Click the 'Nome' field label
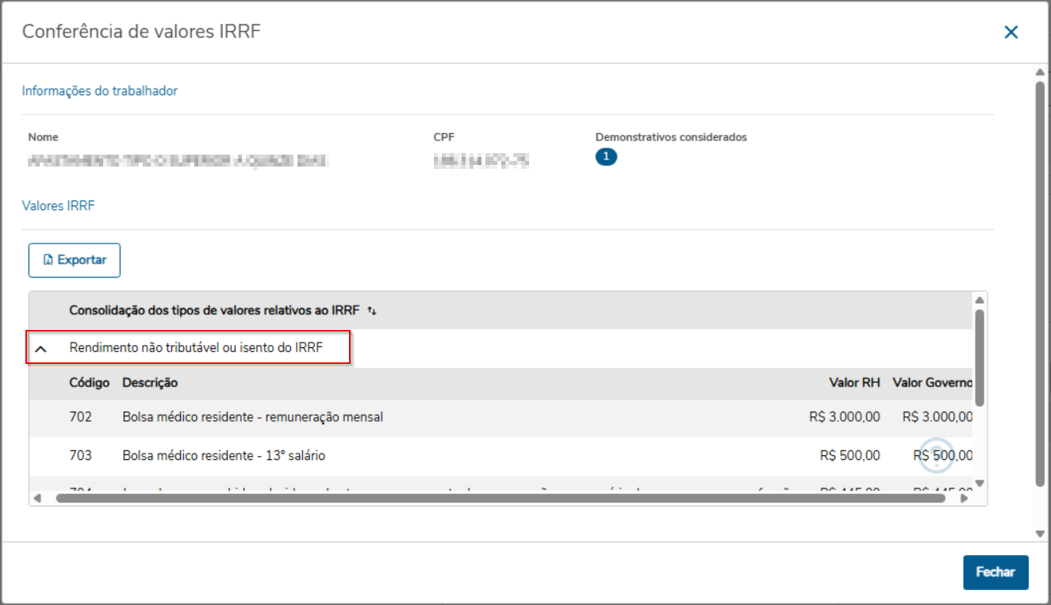Viewport: 1051px width, 605px height. coord(43,137)
